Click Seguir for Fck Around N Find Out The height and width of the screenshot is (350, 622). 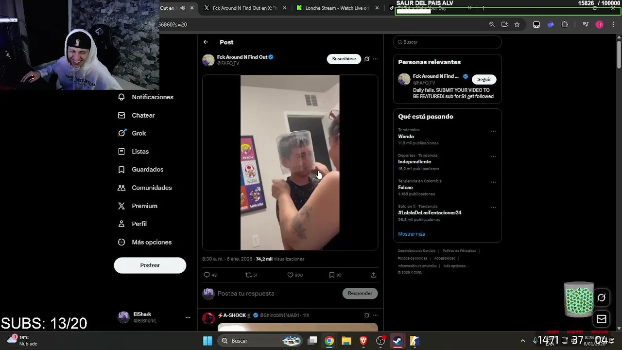tap(484, 79)
